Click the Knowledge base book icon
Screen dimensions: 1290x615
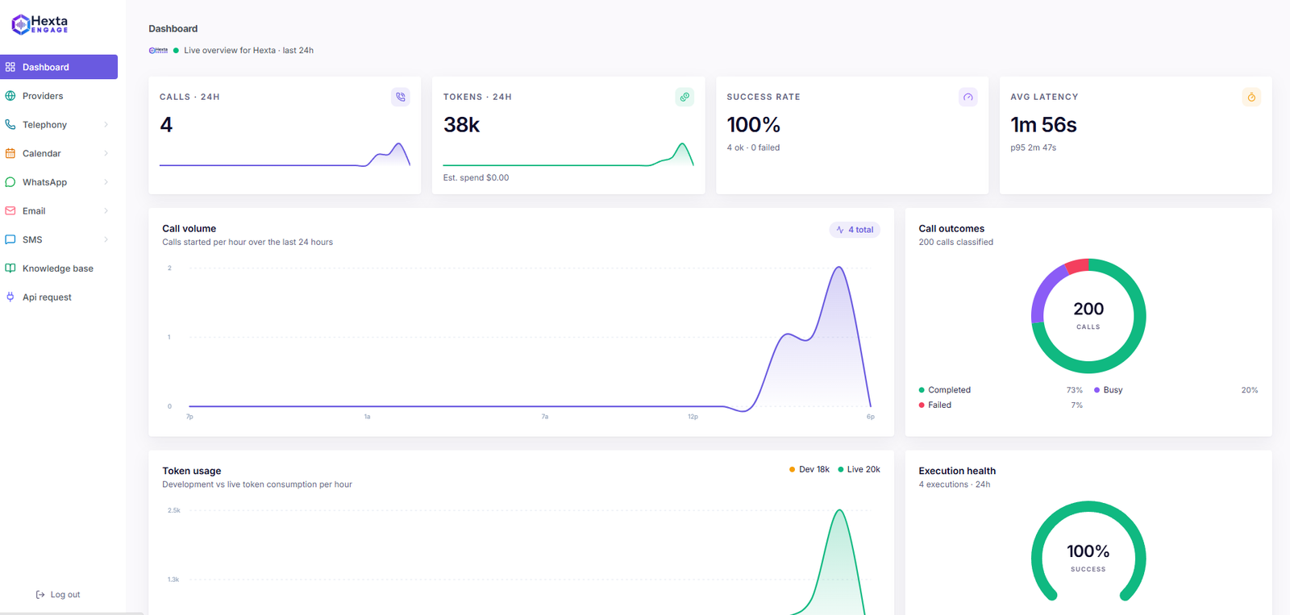coord(10,268)
